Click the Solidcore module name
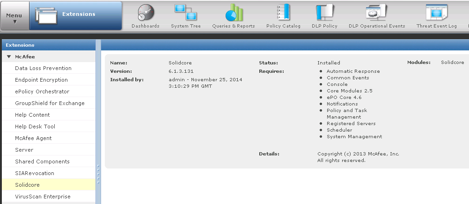 [x=452, y=63]
